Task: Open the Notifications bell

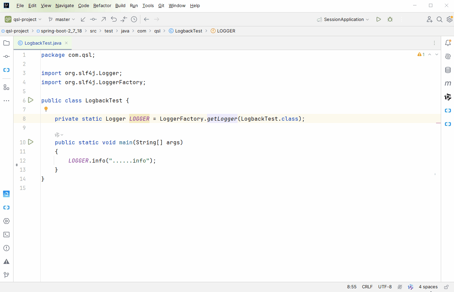Action: tap(448, 43)
